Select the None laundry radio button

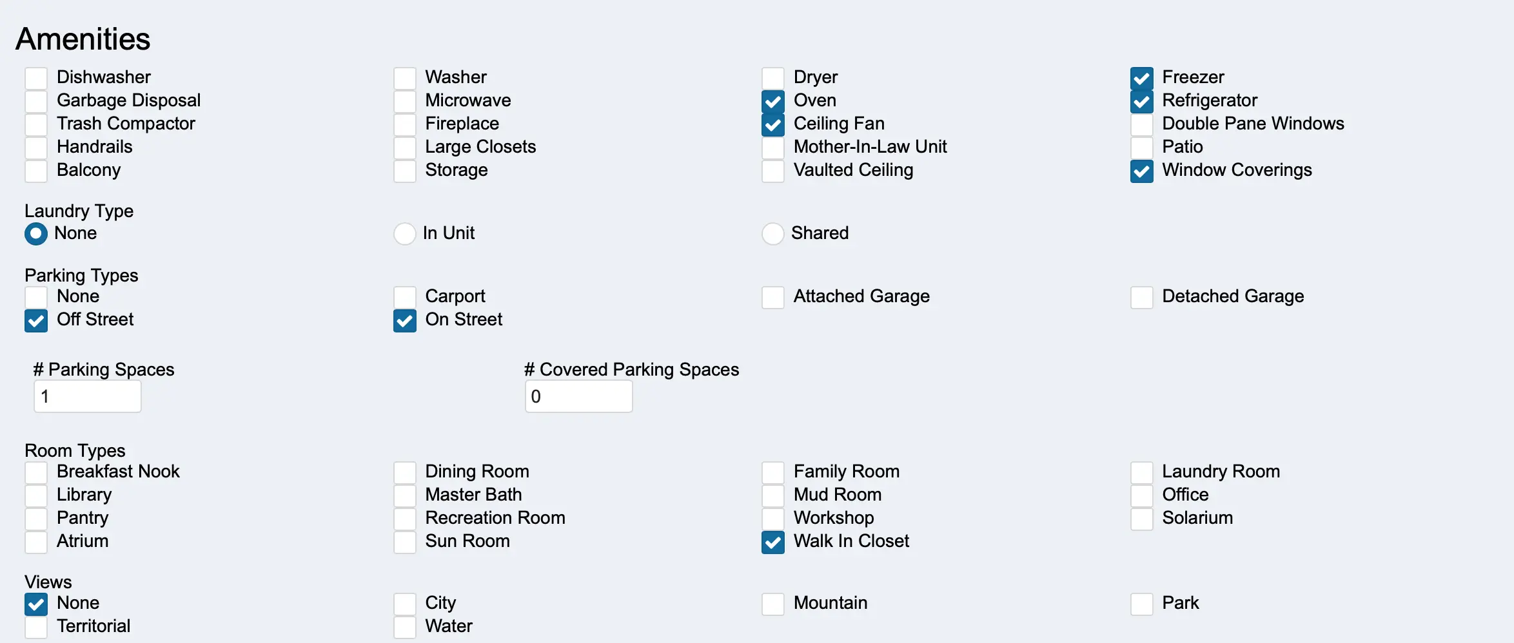tap(36, 234)
